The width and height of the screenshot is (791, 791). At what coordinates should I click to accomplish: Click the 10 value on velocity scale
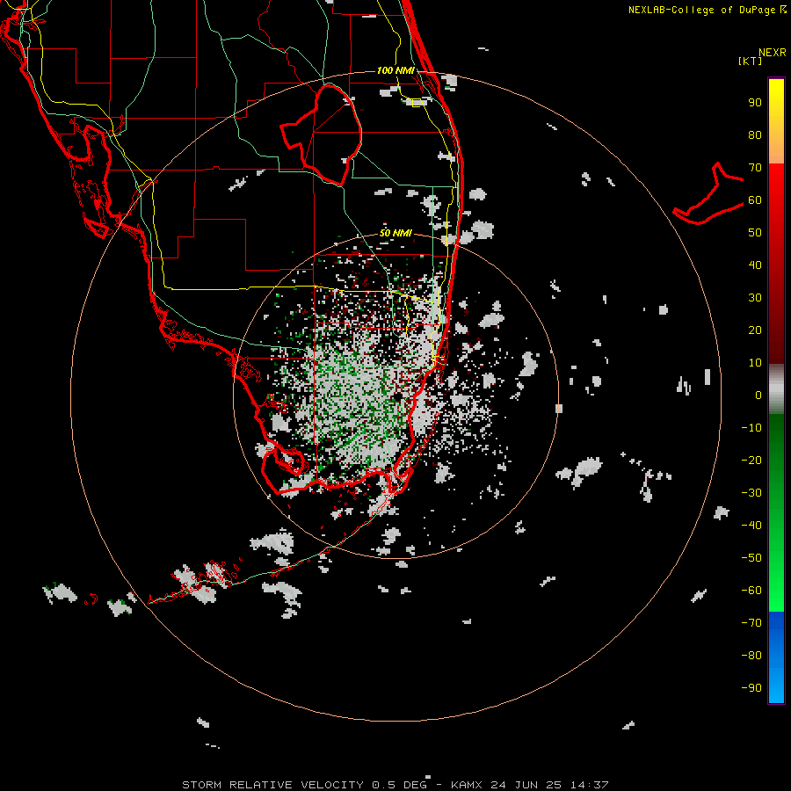(x=755, y=363)
